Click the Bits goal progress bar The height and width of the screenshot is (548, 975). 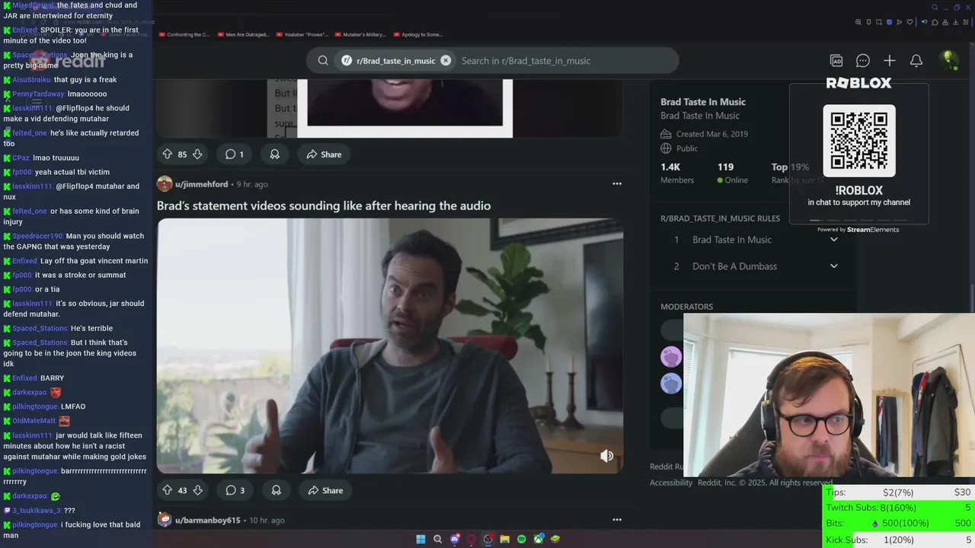(x=899, y=524)
